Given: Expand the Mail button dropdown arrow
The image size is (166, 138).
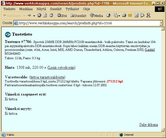Looking at the screenshot, I should pos(119,16).
